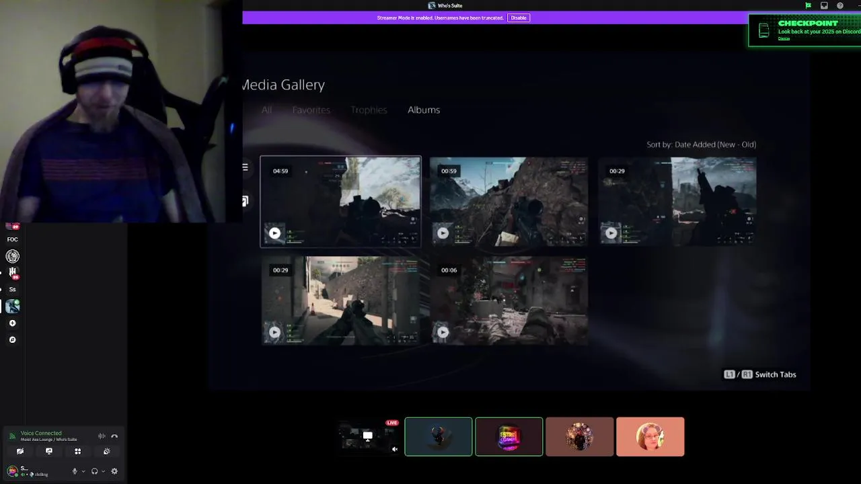Select the orange background participant tile
861x484 pixels.
(x=650, y=437)
